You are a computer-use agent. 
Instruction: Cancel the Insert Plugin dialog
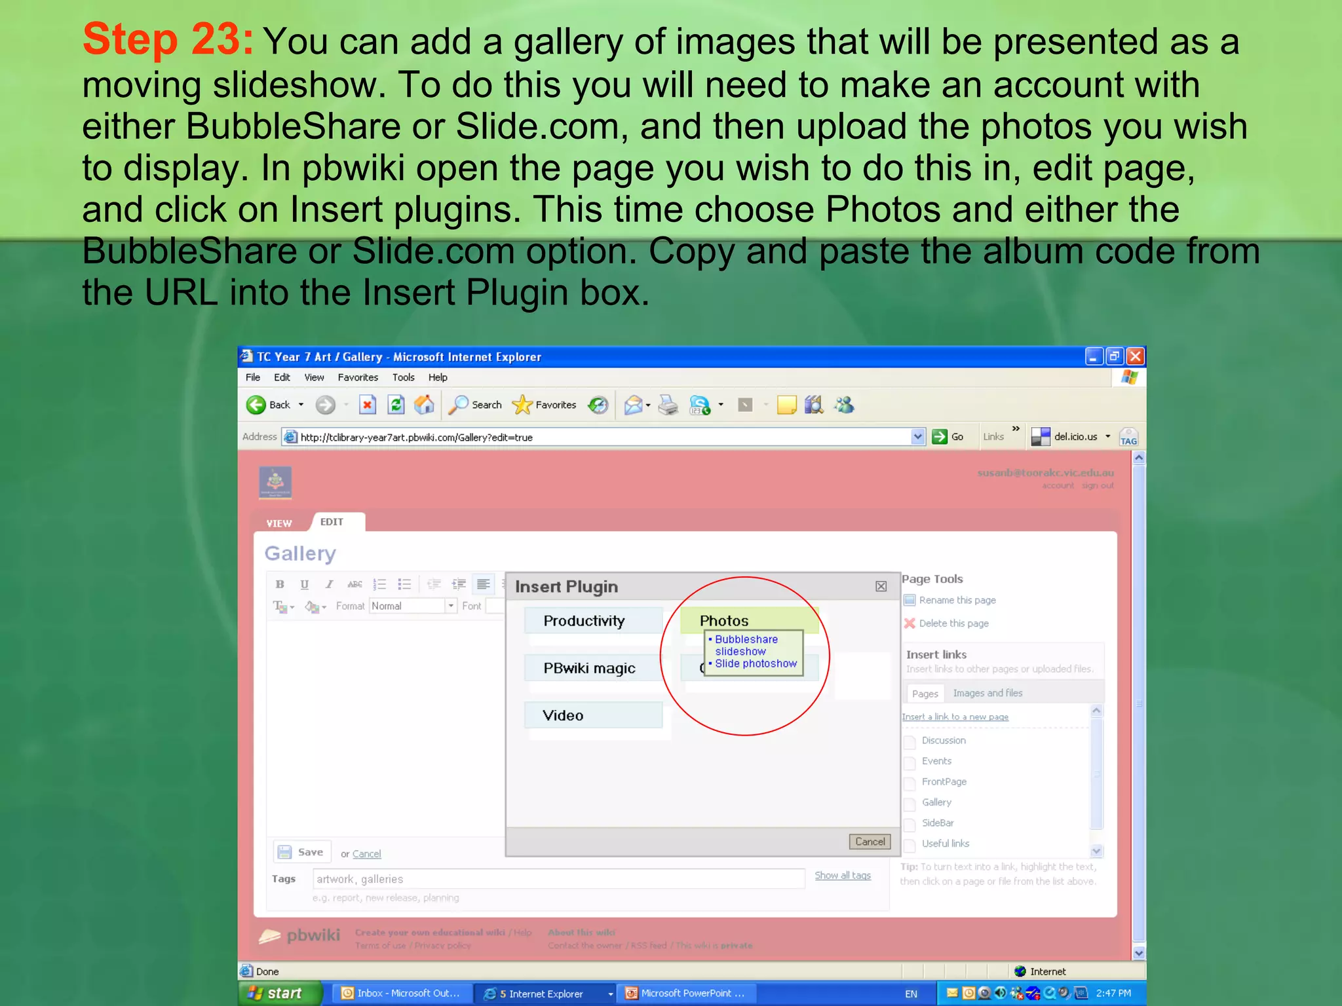[x=870, y=842]
